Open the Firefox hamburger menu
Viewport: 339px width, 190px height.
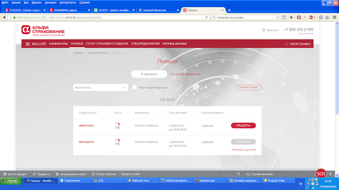coord(334,17)
